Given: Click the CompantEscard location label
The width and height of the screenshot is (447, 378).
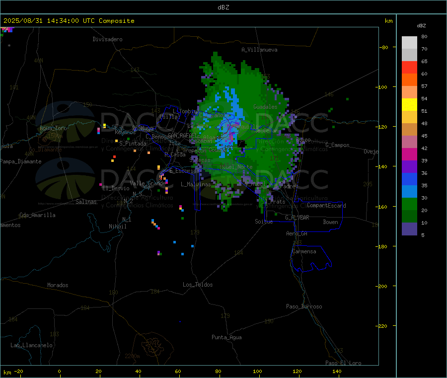Looking at the screenshot, I should pos(326,206).
